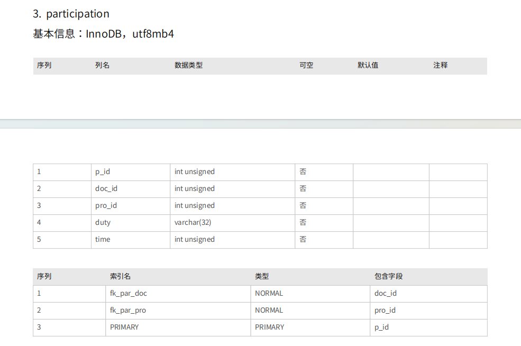Click the '注释' column header
Screen dimensions: 521x346
tap(440, 65)
